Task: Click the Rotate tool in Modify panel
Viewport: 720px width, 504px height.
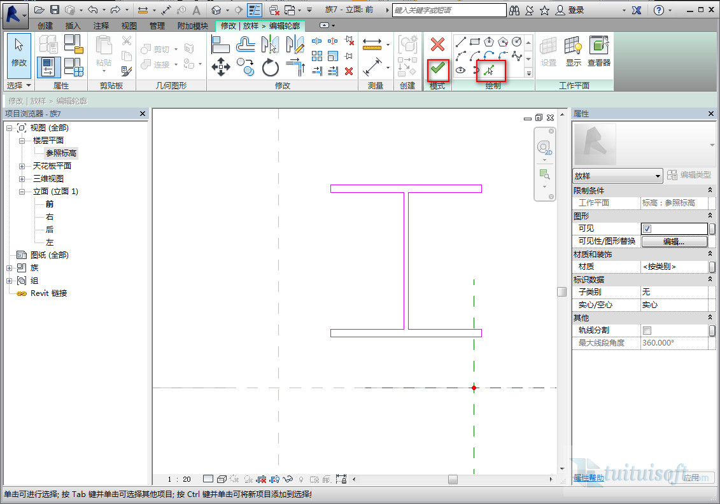Action: (x=271, y=67)
